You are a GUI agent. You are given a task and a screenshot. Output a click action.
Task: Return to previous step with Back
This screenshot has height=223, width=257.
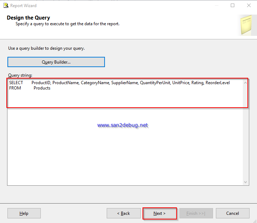123,213
